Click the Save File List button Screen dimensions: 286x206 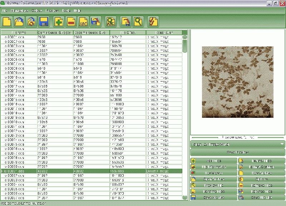pos(261,197)
